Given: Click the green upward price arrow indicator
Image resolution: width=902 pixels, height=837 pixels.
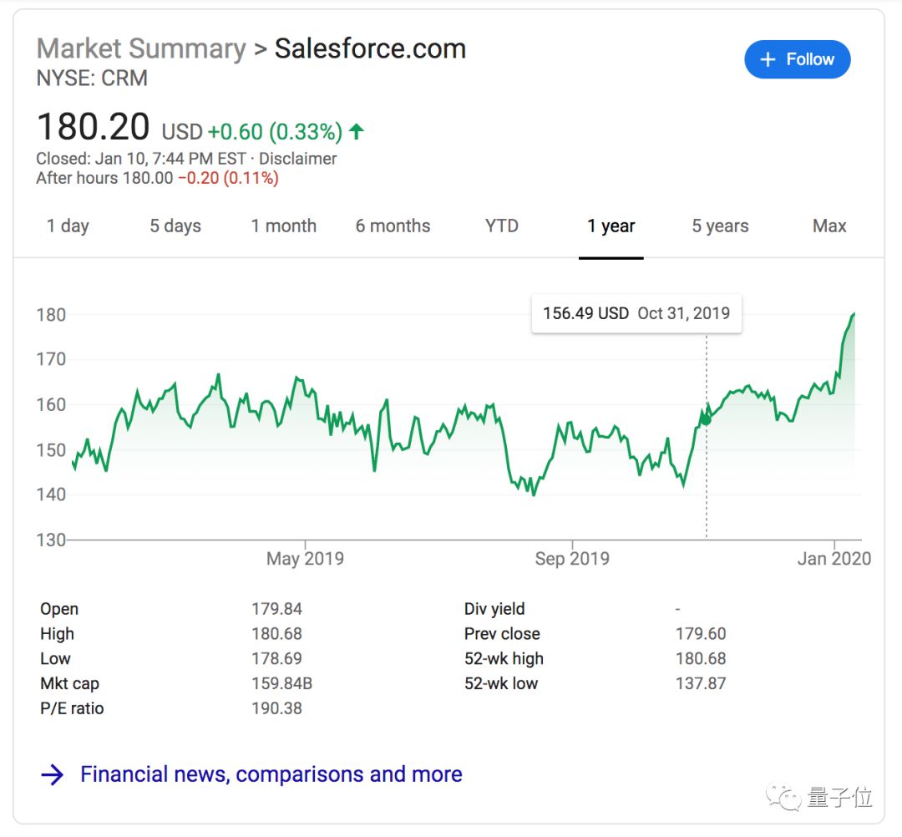Looking at the screenshot, I should point(355,130).
